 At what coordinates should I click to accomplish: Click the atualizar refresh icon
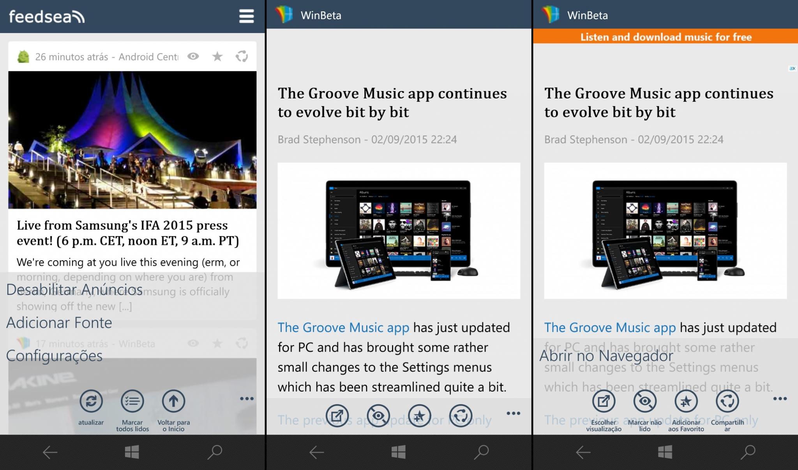[x=91, y=401]
